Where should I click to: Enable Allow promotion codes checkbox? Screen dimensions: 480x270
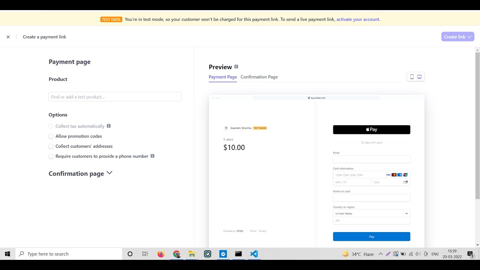[x=51, y=136]
